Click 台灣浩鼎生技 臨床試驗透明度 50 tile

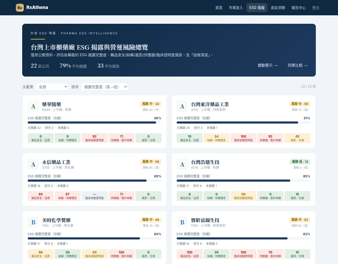coord(243,196)
